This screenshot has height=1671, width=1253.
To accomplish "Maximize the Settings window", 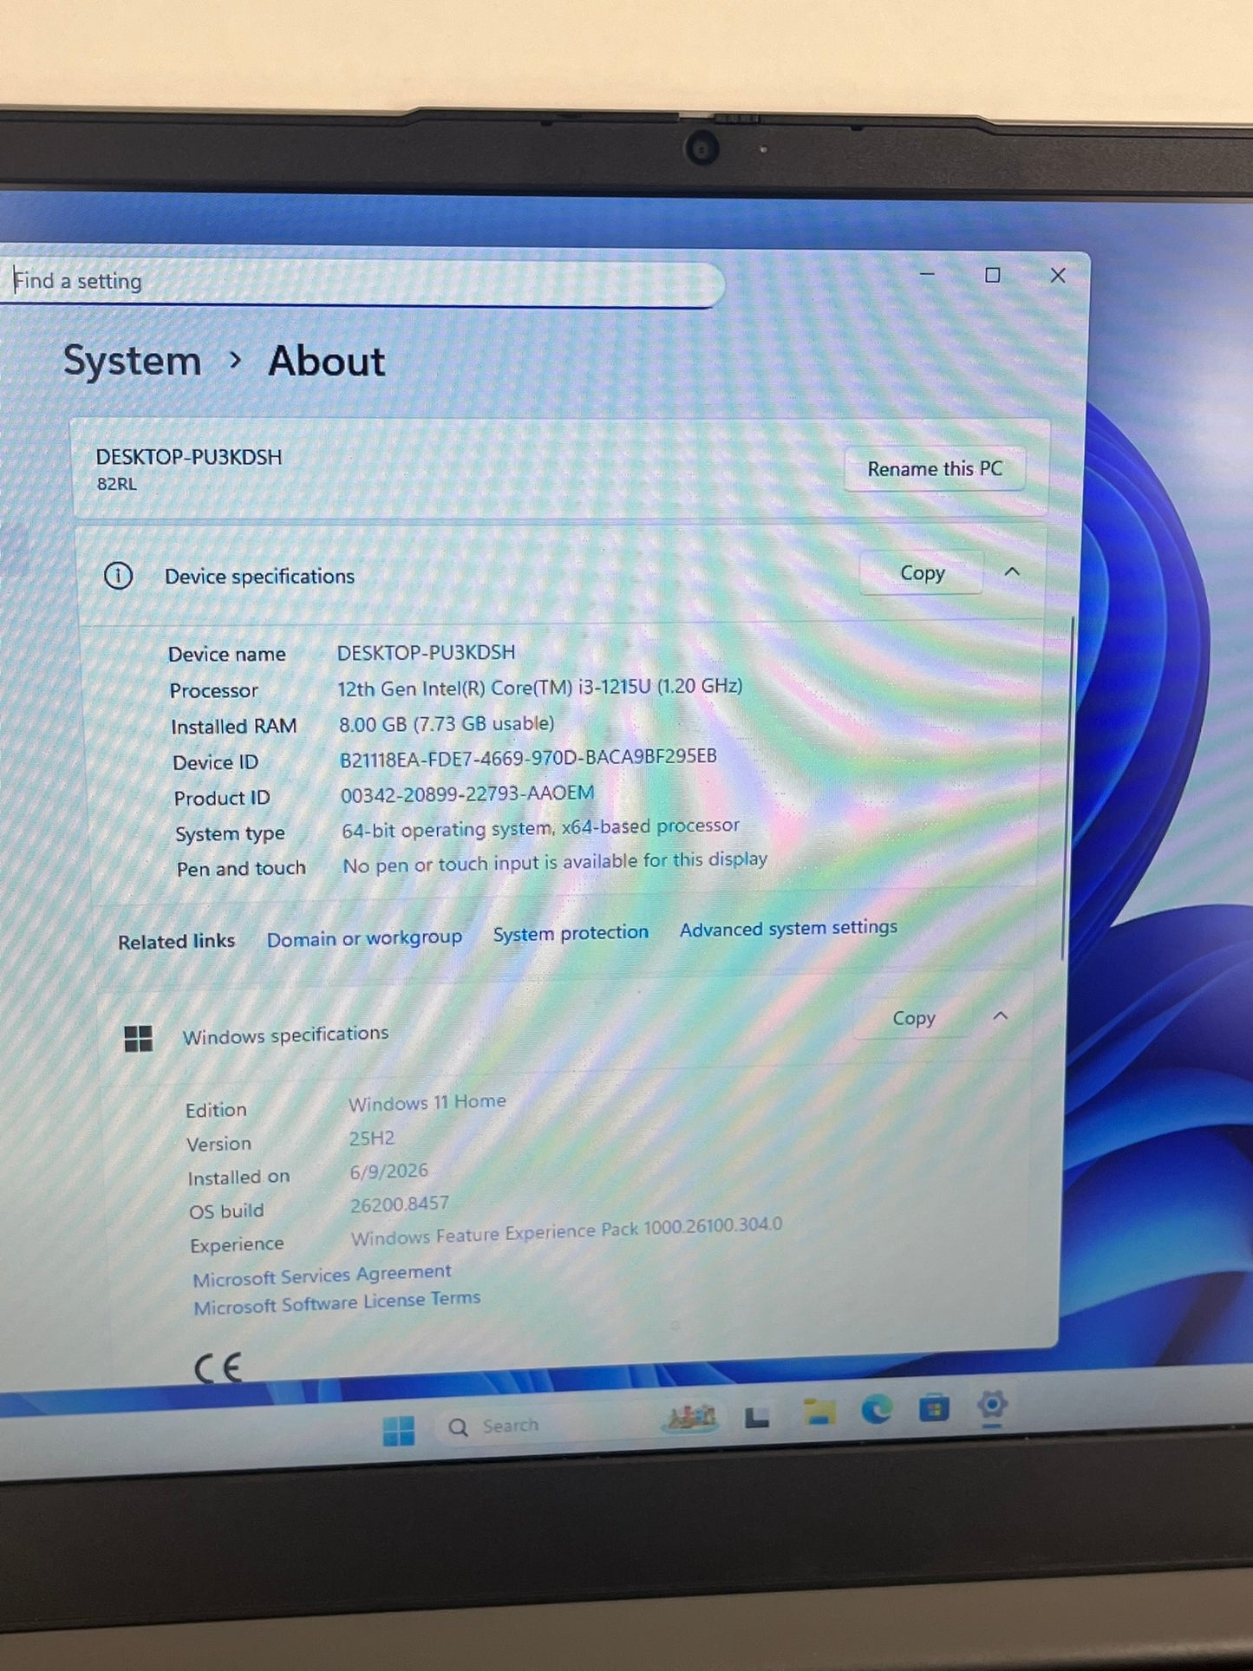I will (993, 275).
